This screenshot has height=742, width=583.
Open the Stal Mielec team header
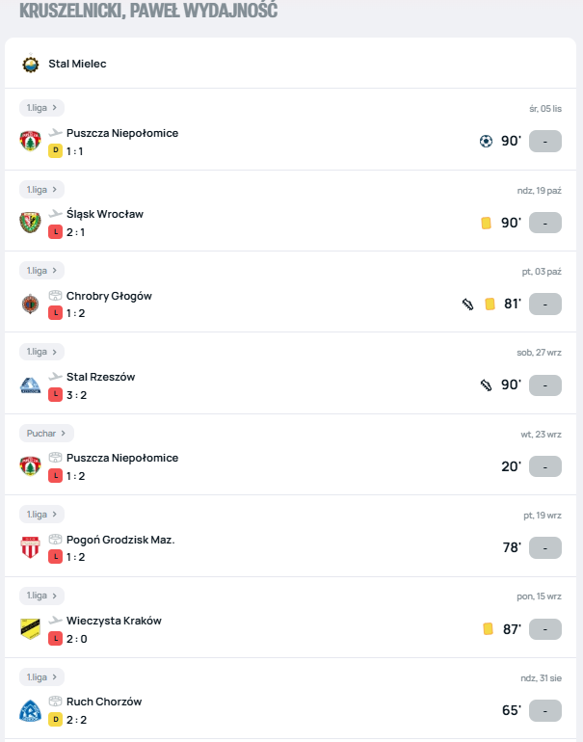77,64
